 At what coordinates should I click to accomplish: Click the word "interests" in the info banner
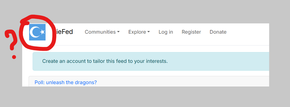pos(156,61)
